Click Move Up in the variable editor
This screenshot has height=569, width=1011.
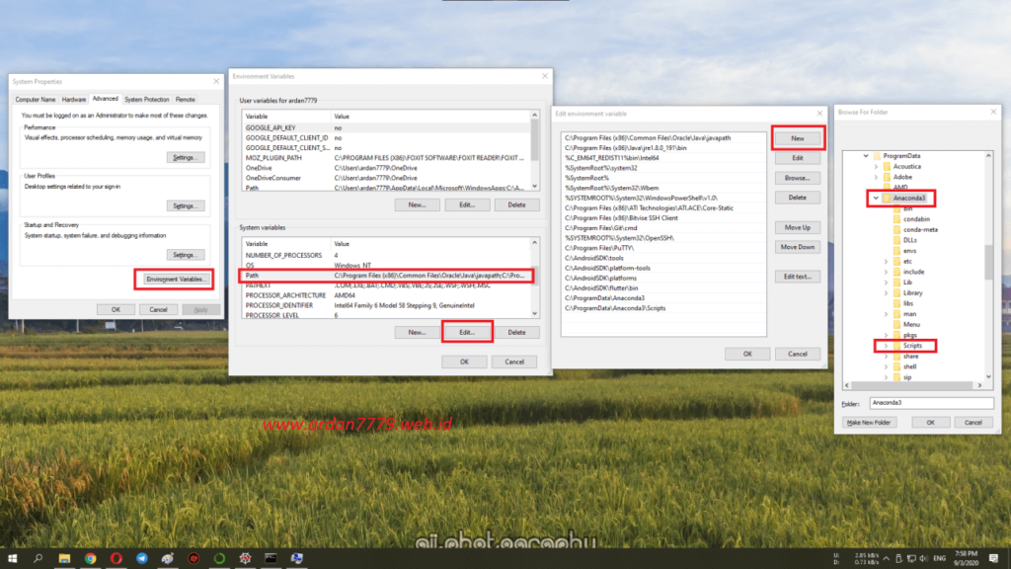point(798,226)
